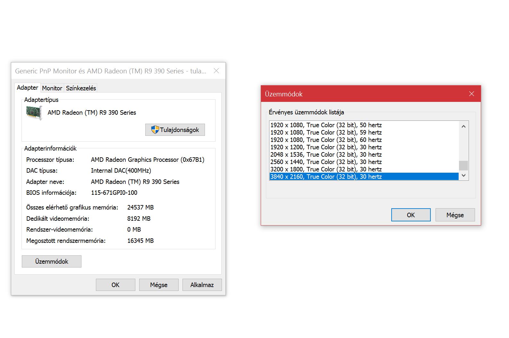The image size is (509, 338).
Task: Close the Generic PnP Monitor properties window
Action: point(216,71)
